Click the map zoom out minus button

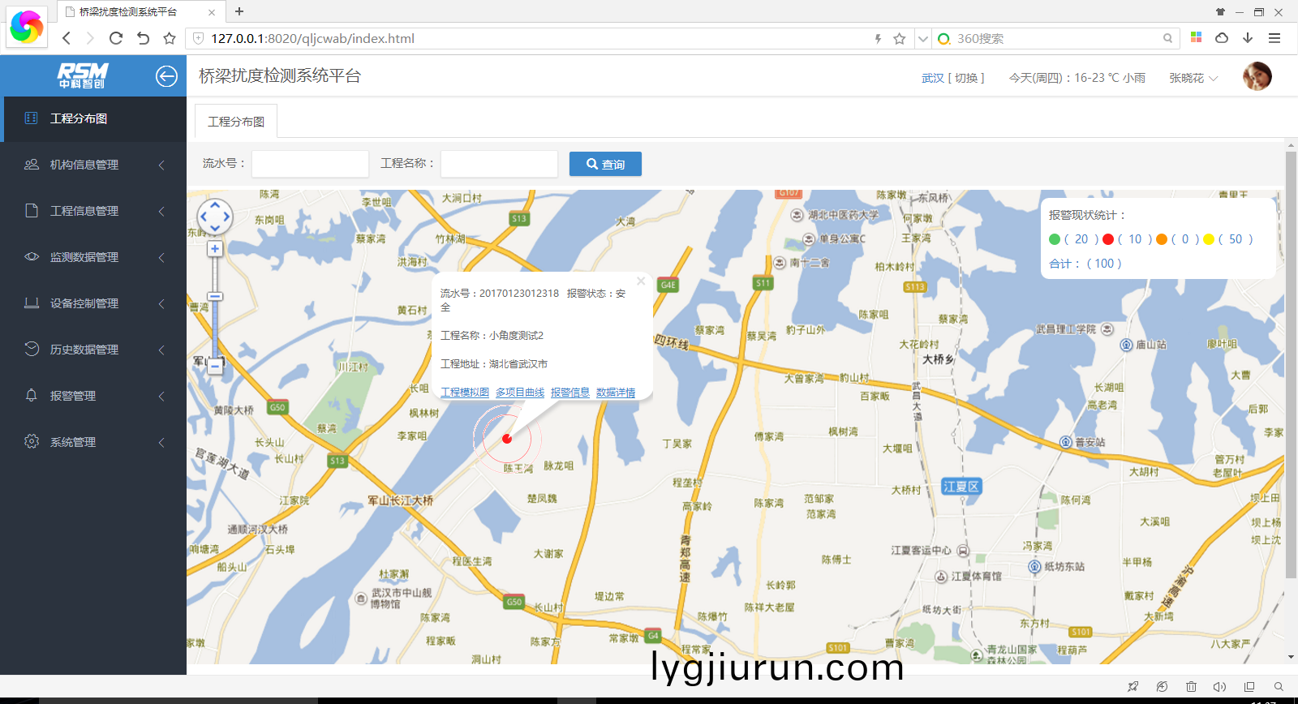[x=215, y=367]
